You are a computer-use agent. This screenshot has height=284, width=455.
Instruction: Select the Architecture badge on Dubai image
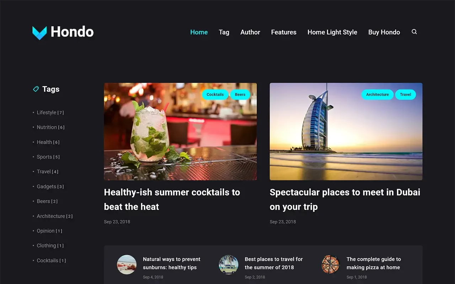378,94
